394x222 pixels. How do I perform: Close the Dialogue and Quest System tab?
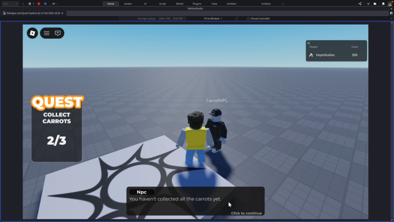pos(62,13)
